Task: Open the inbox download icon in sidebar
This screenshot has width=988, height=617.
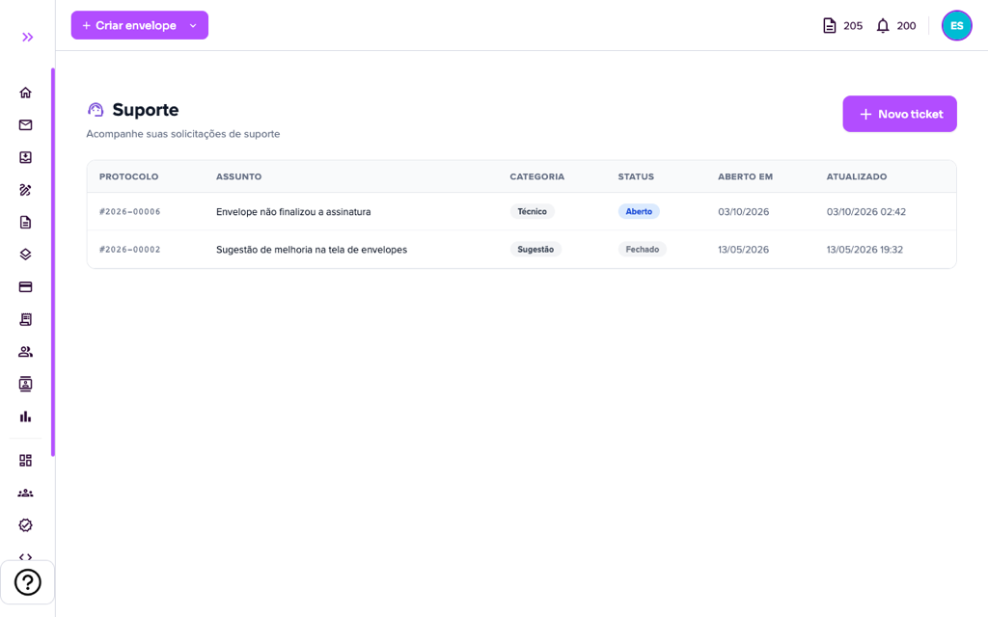Action: [x=25, y=157]
